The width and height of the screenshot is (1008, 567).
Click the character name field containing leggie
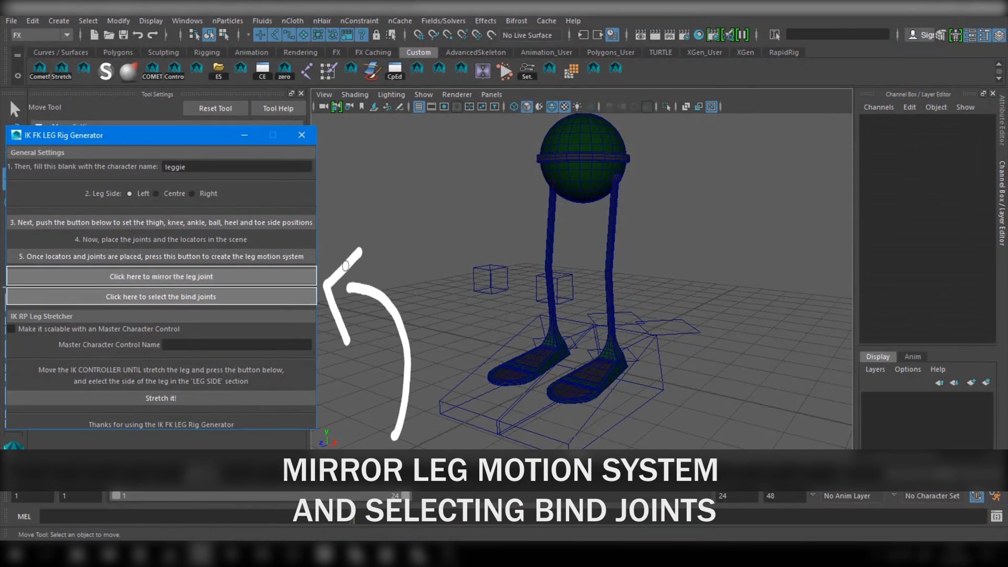tap(237, 167)
